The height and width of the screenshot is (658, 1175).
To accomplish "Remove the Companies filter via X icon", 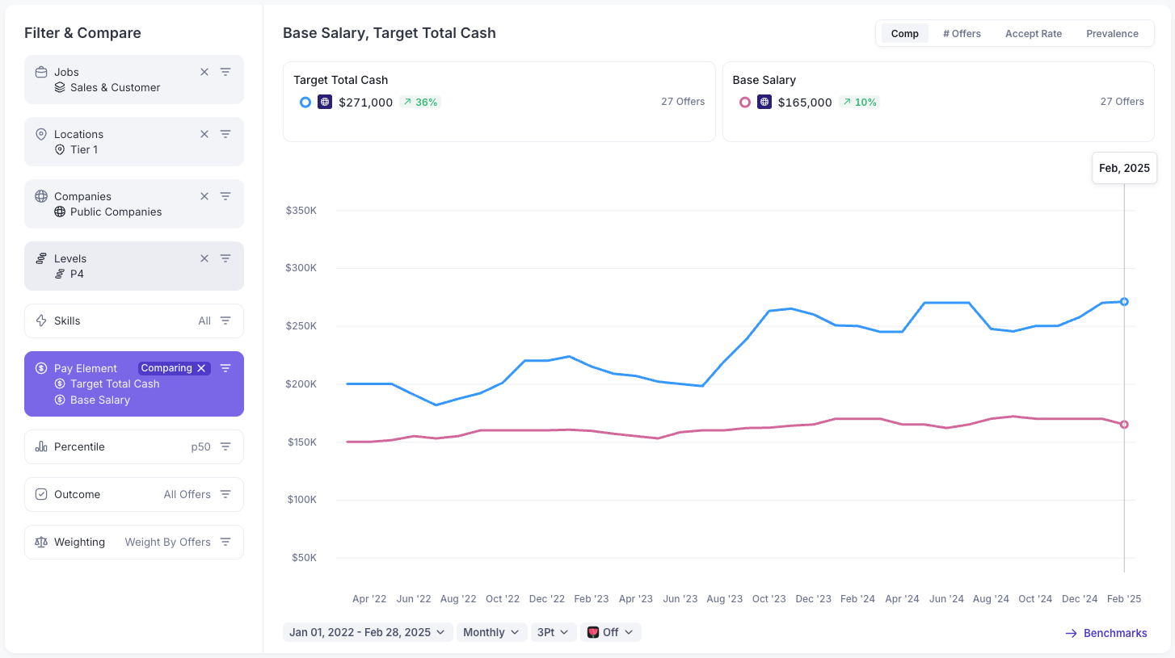I will point(204,196).
